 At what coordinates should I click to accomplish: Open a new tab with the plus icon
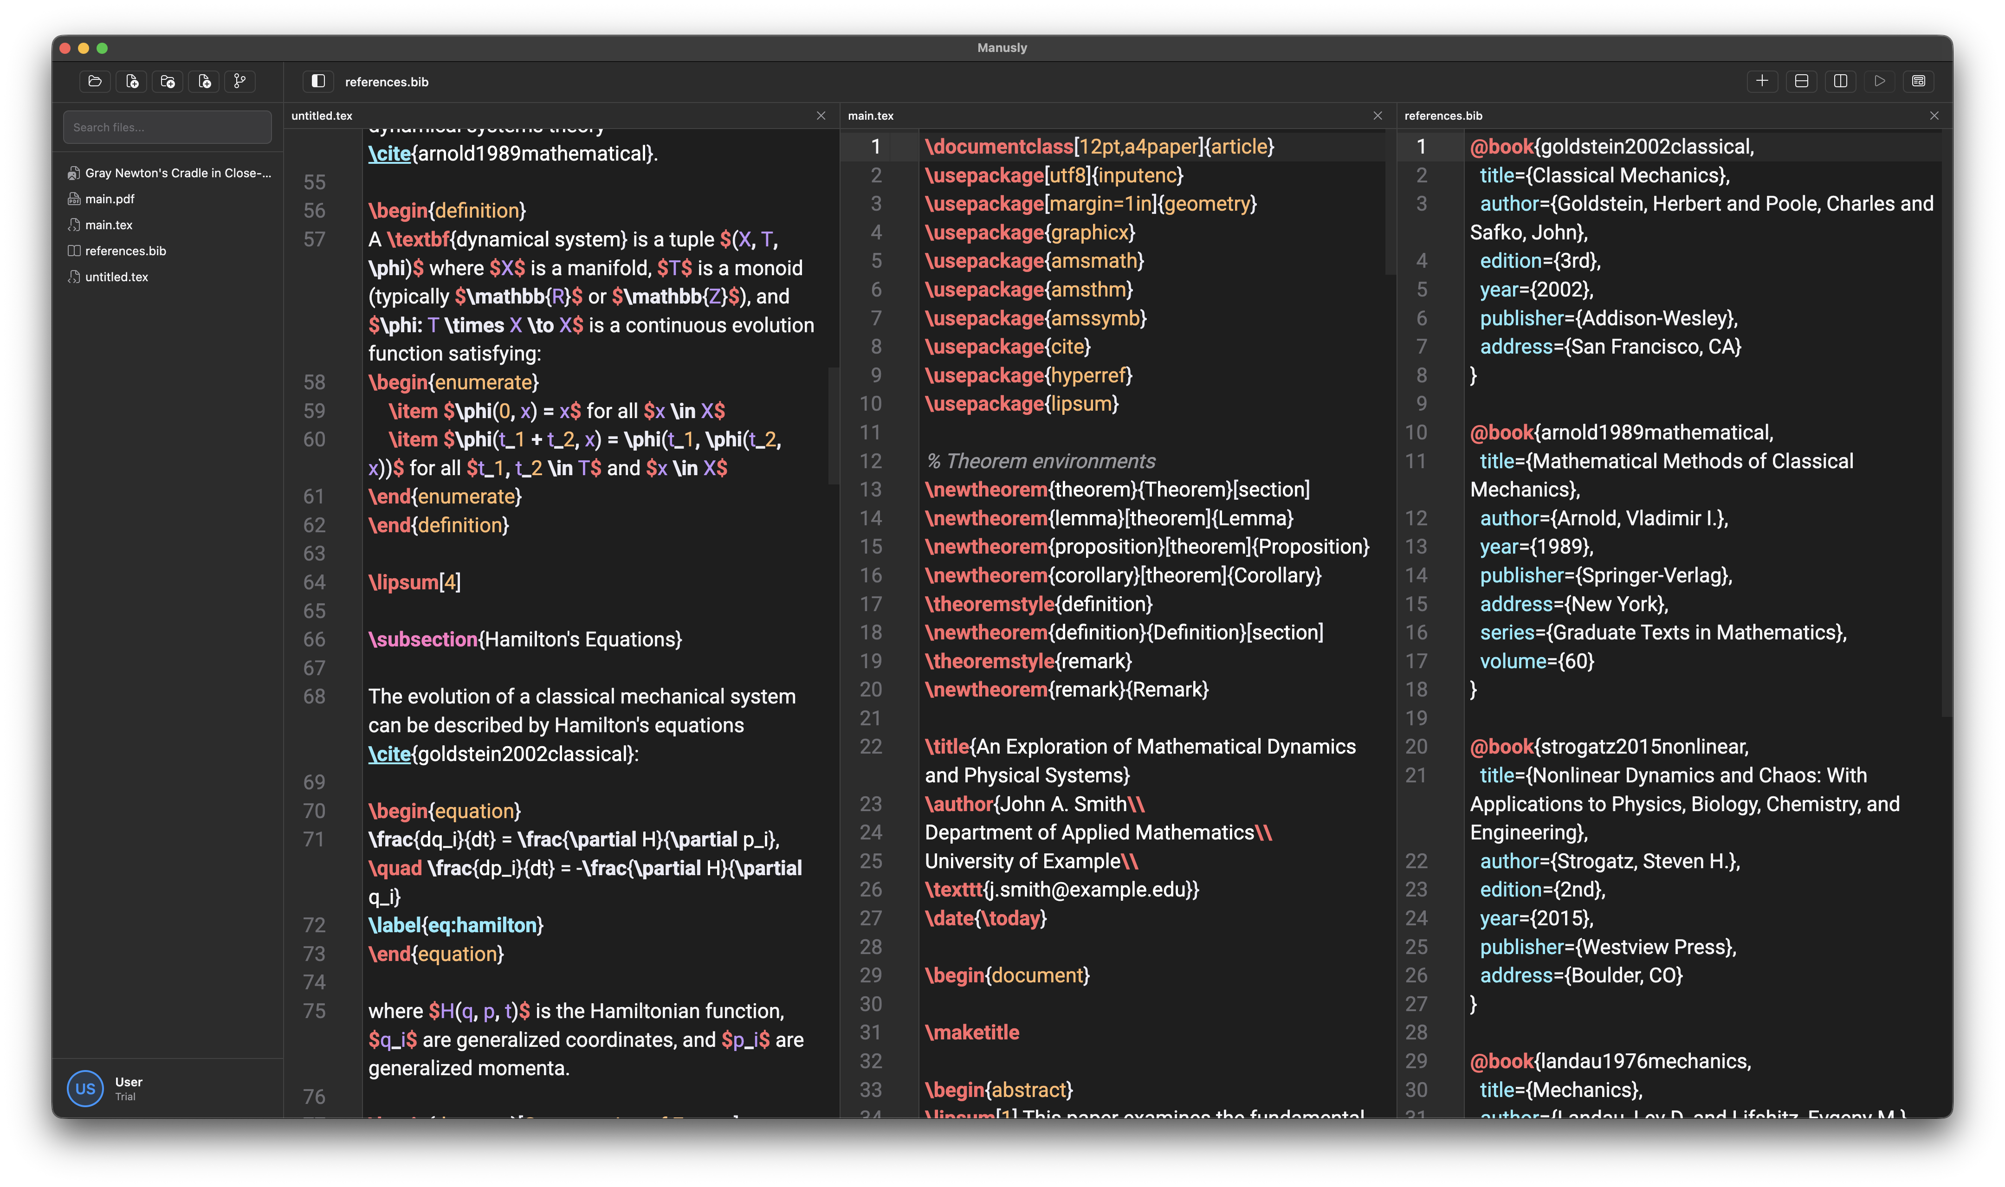click(x=1764, y=81)
